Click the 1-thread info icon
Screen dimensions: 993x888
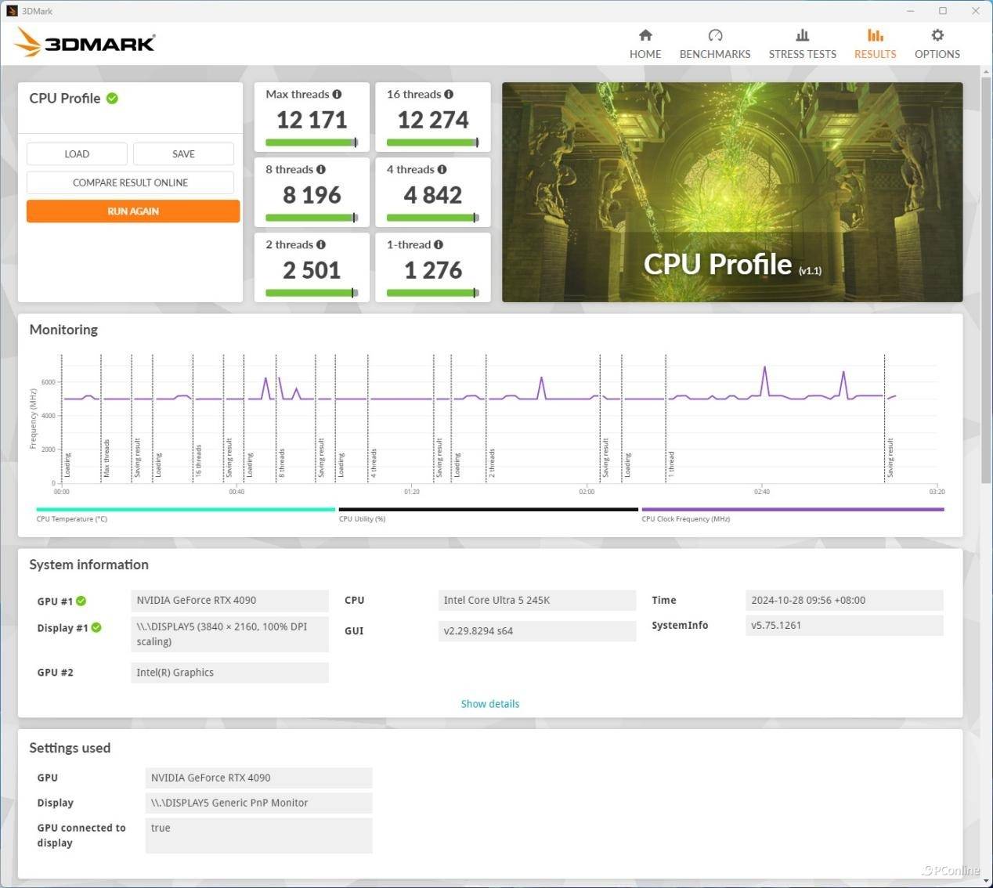(x=439, y=244)
